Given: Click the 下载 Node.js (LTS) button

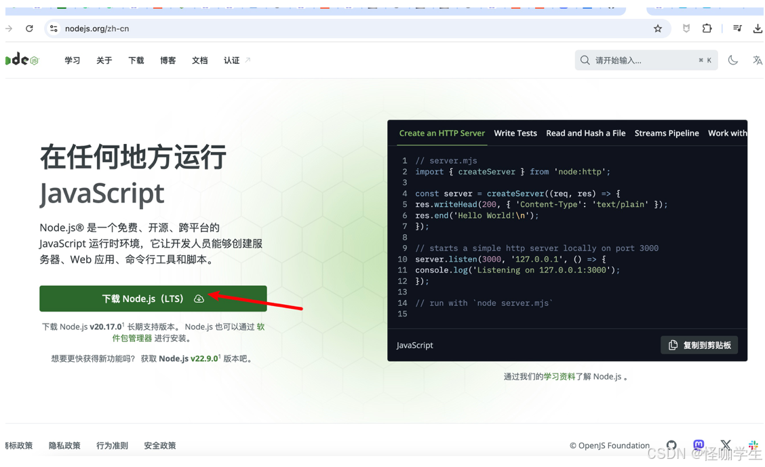Looking at the screenshot, I should [153, 299].
